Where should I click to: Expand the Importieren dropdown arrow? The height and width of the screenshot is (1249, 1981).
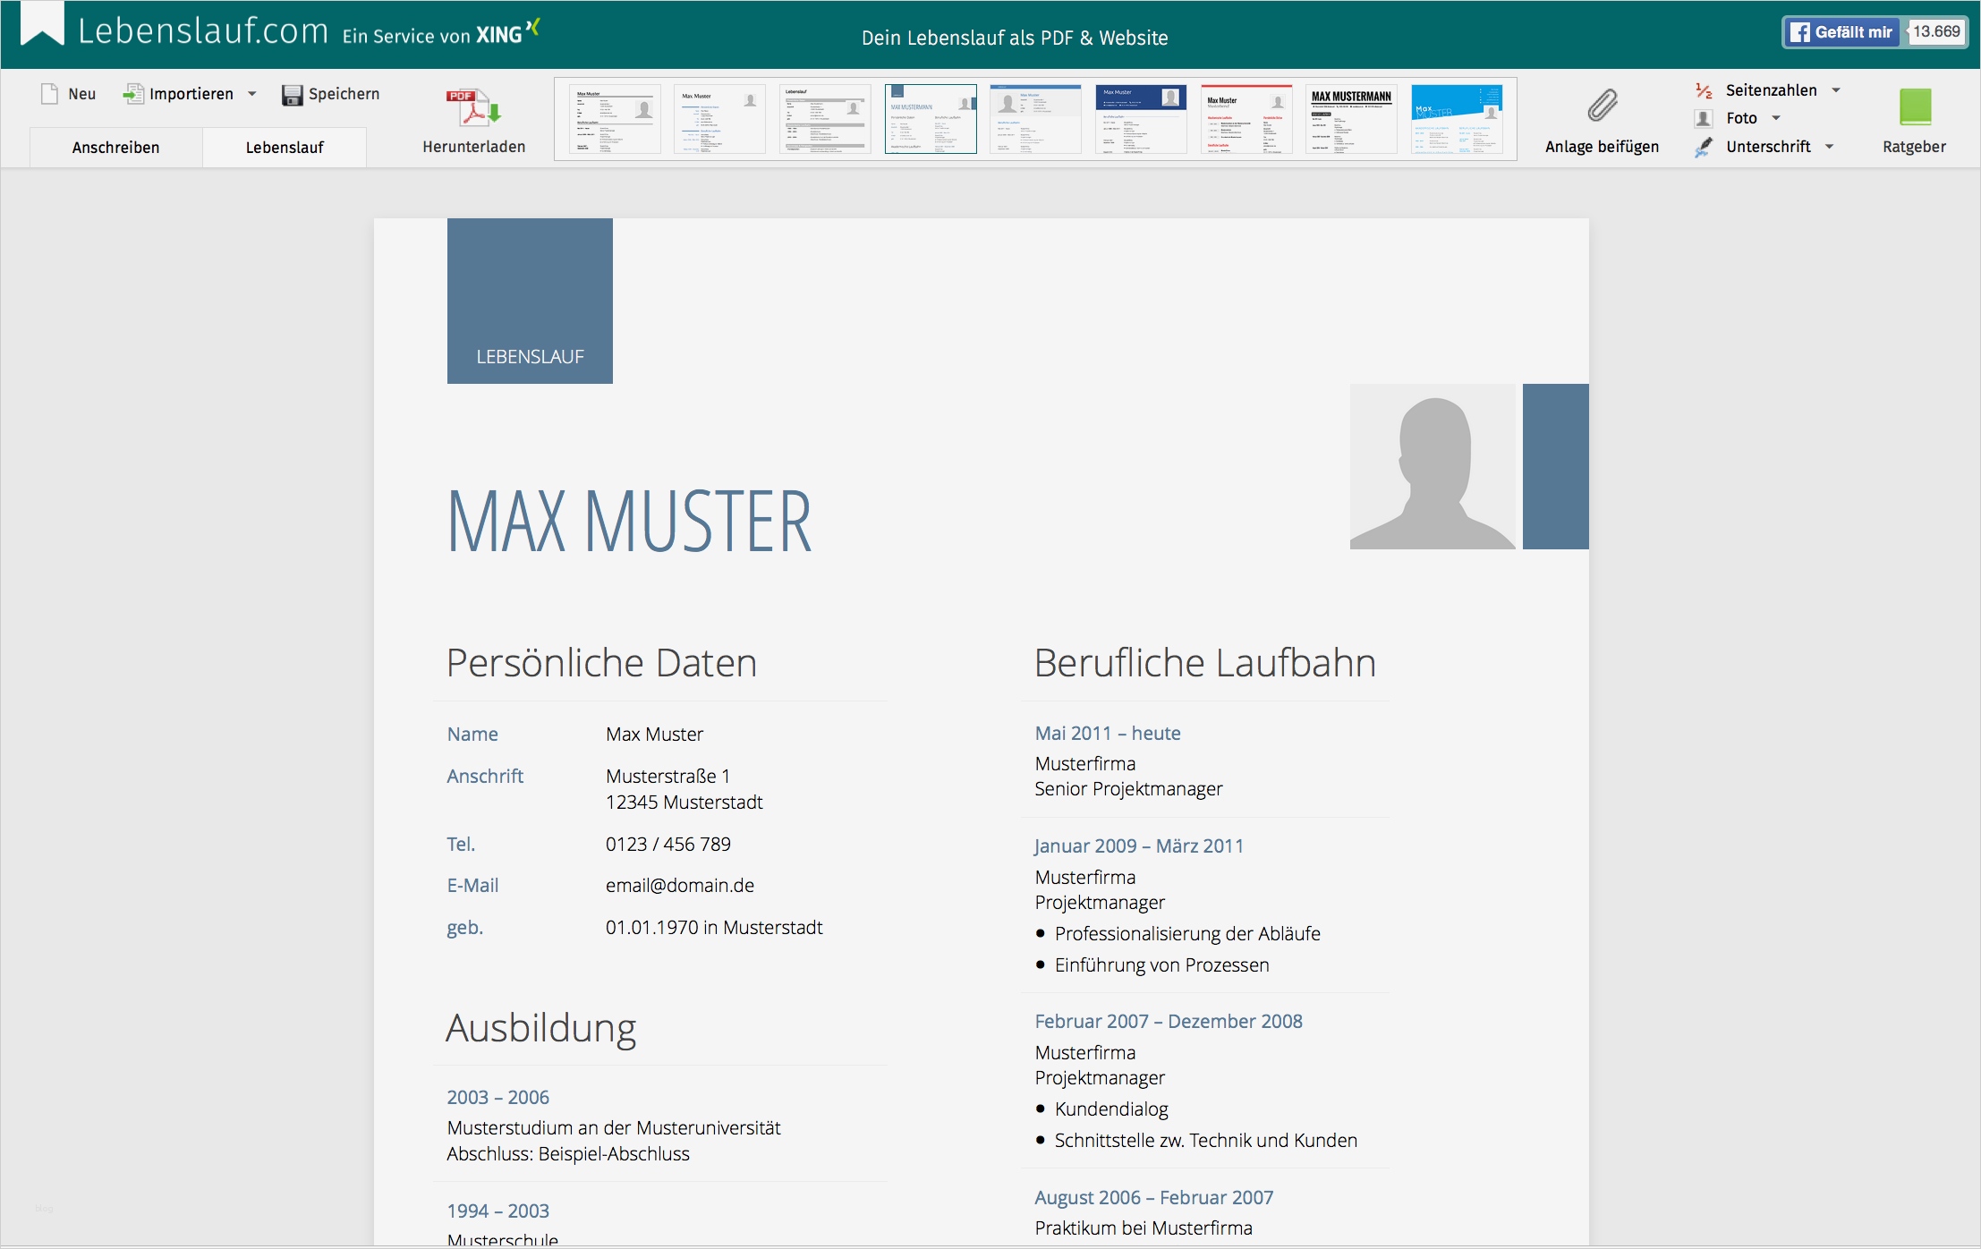252,94
